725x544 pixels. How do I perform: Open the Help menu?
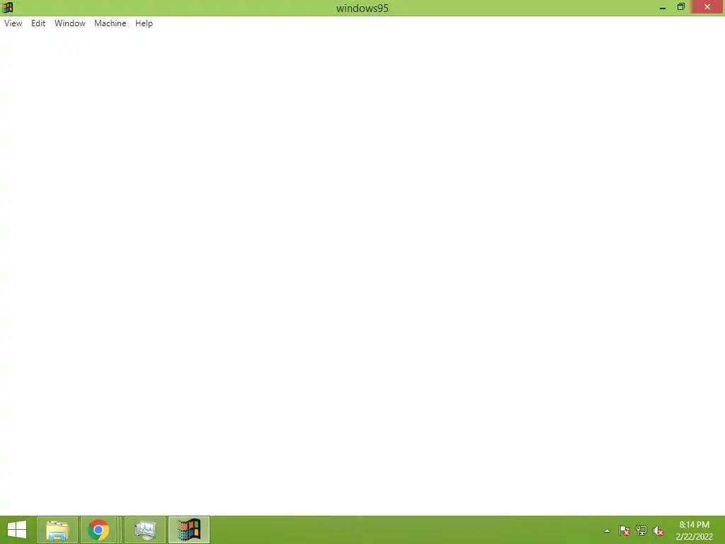click(144, 23)
